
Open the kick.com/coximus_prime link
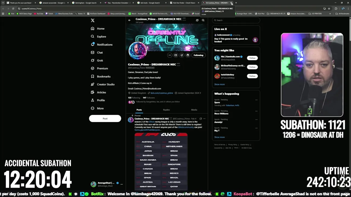[162, 93]
